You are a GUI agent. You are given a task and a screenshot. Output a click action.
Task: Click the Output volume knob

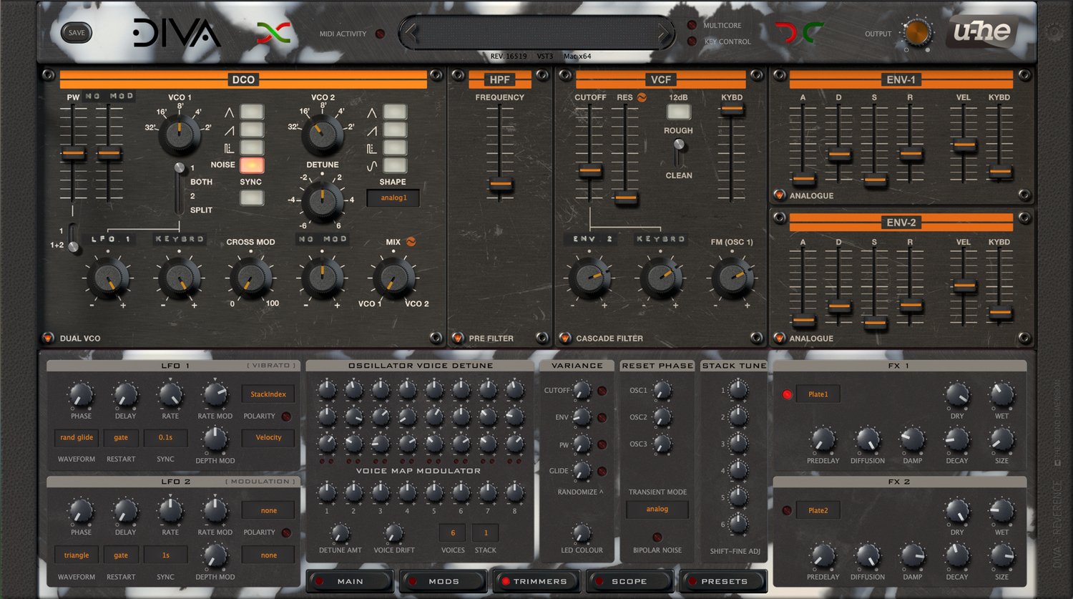pyautogui.click(x=916, y=32)
